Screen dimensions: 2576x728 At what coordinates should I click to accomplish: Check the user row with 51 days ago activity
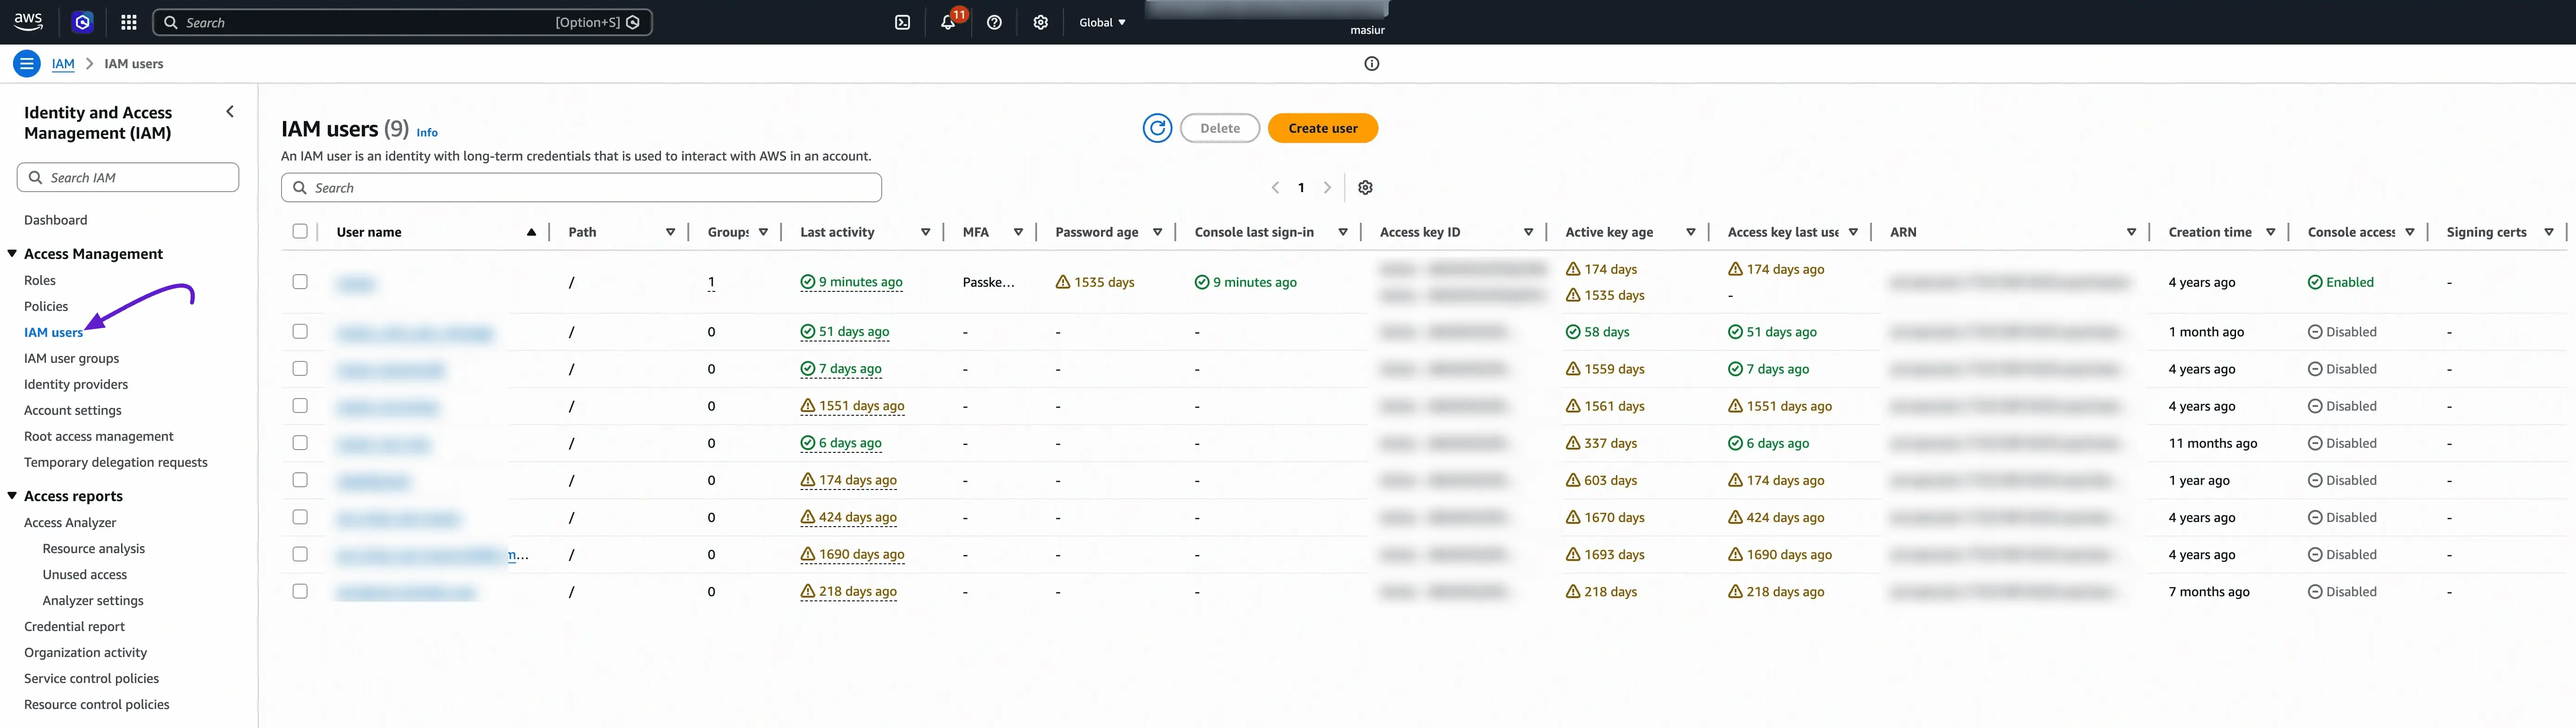[300, 331]
